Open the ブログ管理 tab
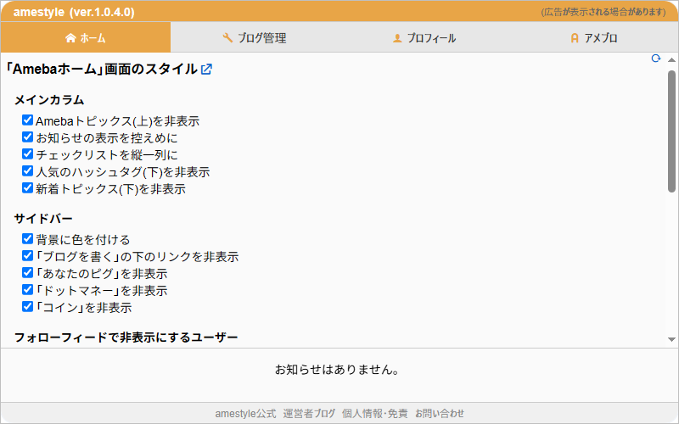This screenshot has height=424, width=679. (x=255, y=38)
